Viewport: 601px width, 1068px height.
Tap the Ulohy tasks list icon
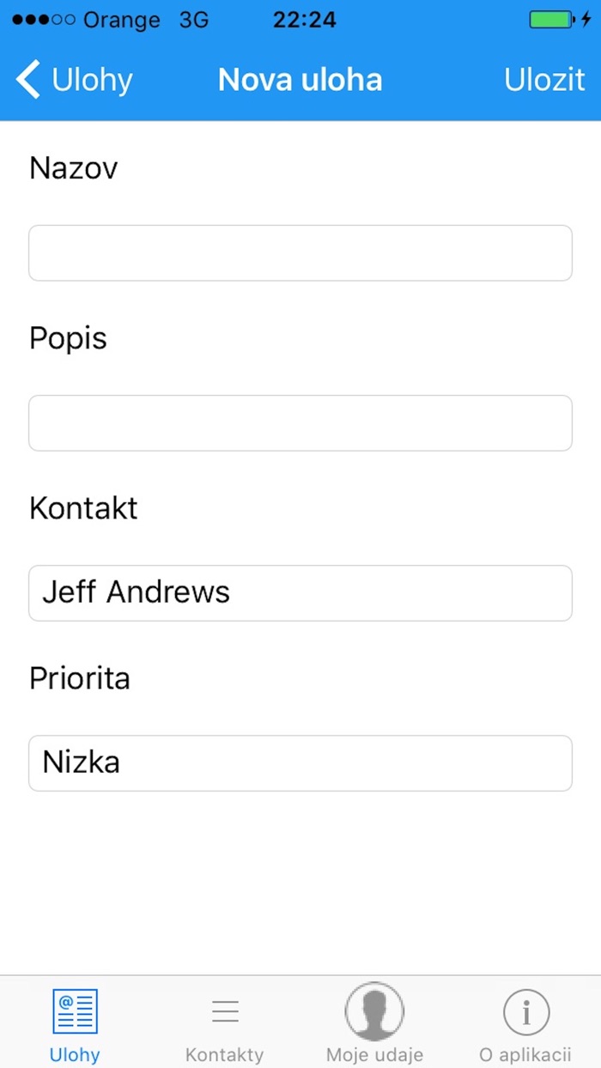(x=75, y=1011)
